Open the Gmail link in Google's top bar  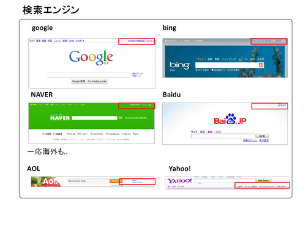71,41
